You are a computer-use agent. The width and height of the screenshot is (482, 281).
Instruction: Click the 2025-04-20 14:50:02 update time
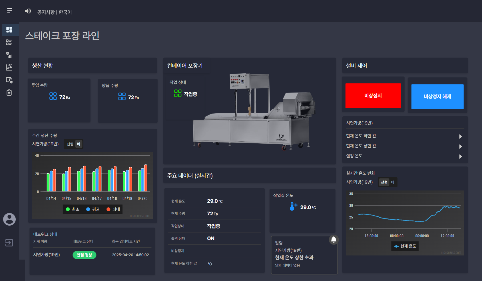coord(130,255)
